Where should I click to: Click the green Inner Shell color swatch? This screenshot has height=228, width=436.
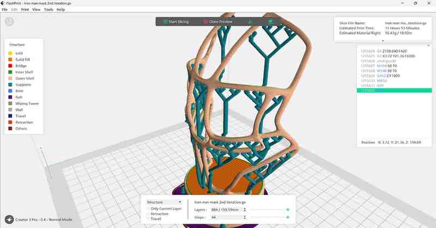click(x=10, y=72)
